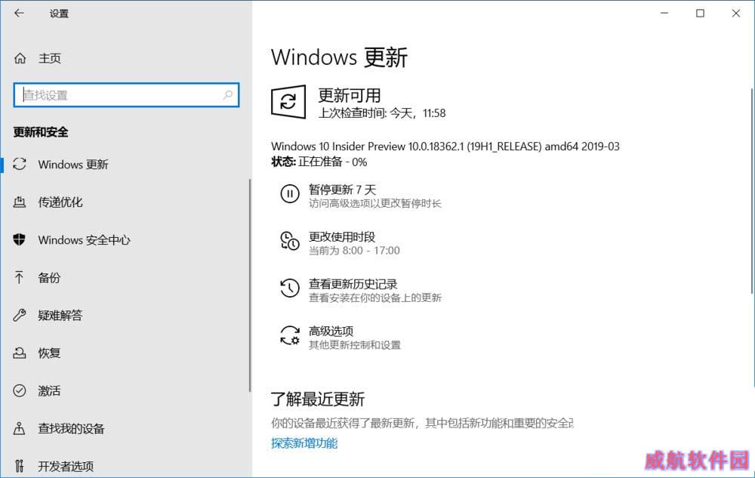Click the Windows 更新 page title
The height and width of the screenshot is (478, 755).
coord(340,57)
